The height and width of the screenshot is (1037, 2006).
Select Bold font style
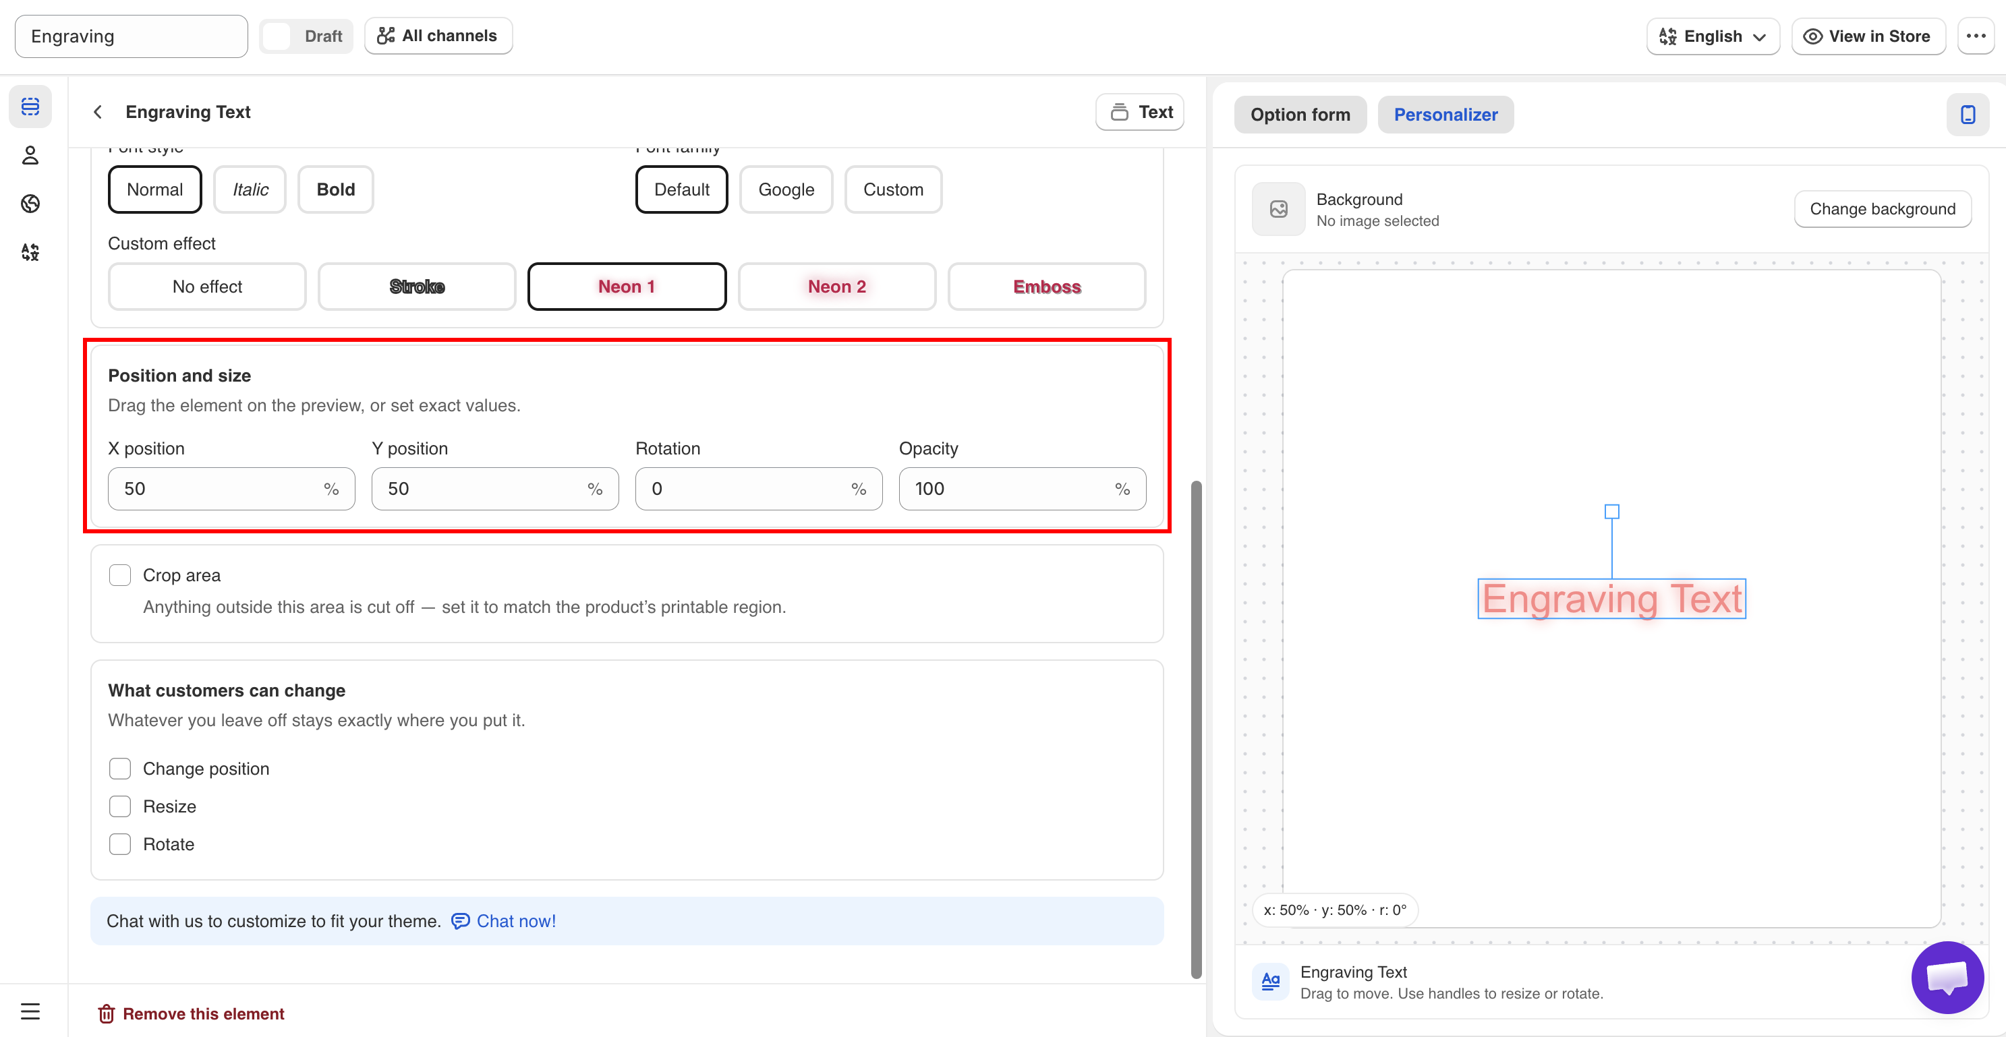coord(336,189)
